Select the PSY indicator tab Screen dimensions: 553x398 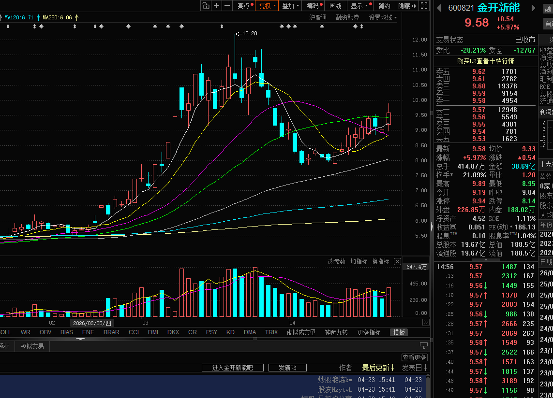pyautogui.click(x=211, y=332)
